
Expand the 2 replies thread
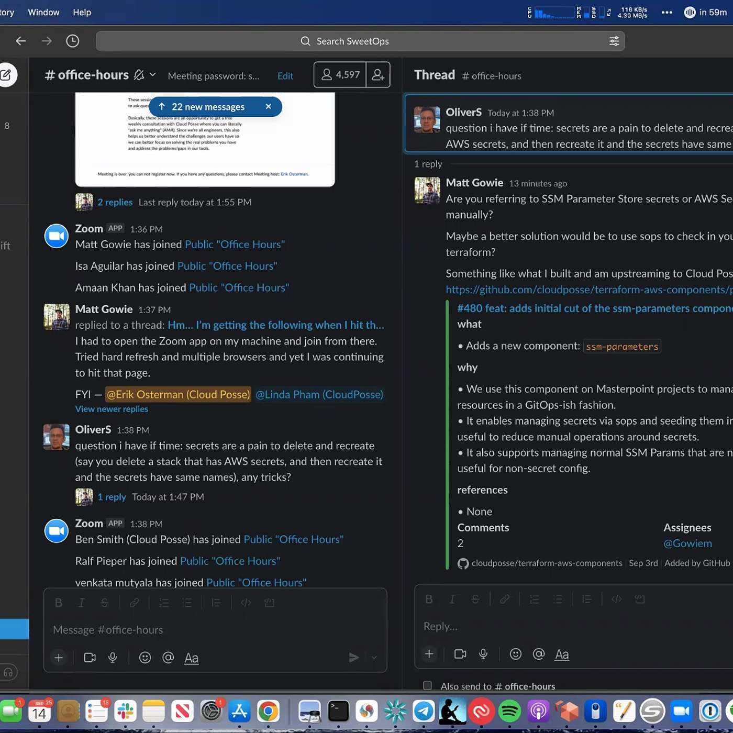tap(115, 202)
